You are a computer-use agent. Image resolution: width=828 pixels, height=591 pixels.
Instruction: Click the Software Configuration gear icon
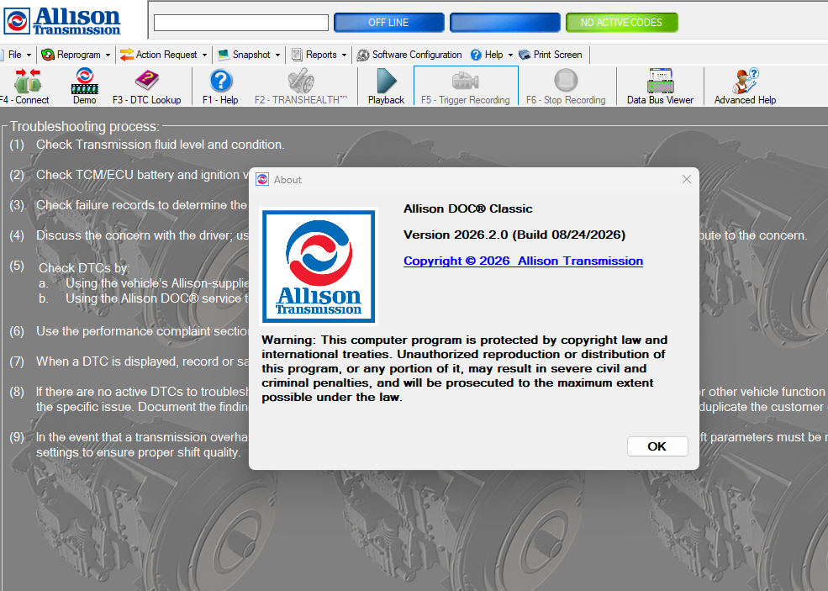tap(363, 55)
